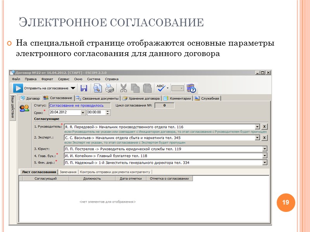The width and height of the screenshot is (310, 232).
Task: Click the two-people approval icon beside Статус
Action: pyautogui.click(x=24, y=108)
